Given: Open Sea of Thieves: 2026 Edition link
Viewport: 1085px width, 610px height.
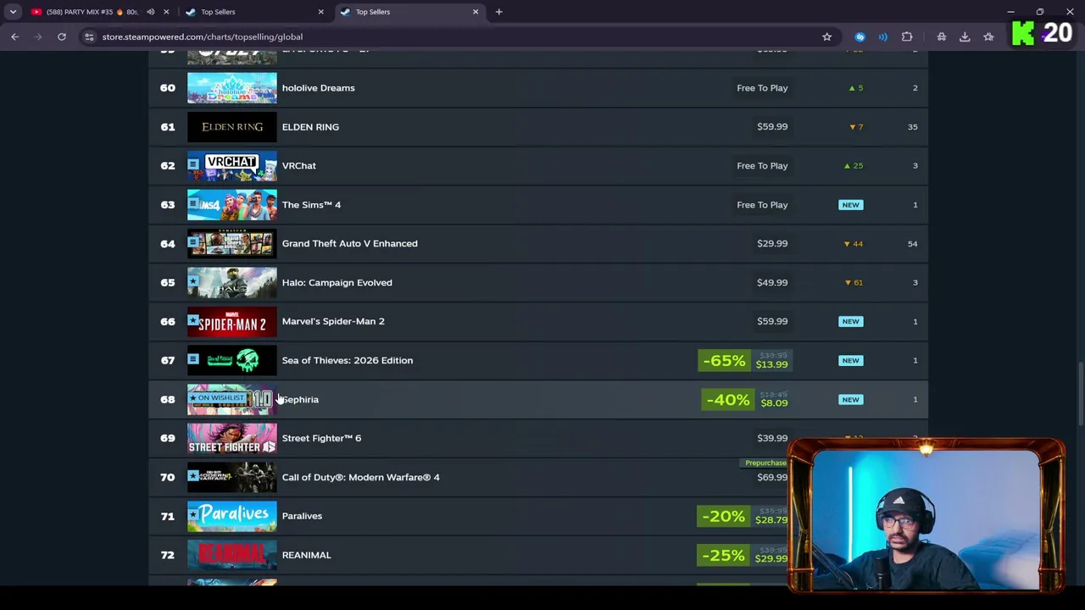Looking at the screenshot, I should tap(348, 360).
